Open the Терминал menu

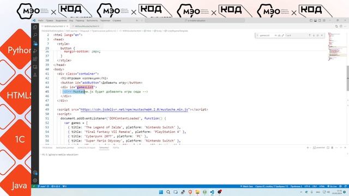tap(105, 21)
